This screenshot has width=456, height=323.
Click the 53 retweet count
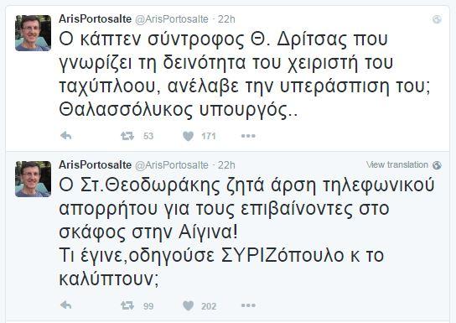point(148,136)
